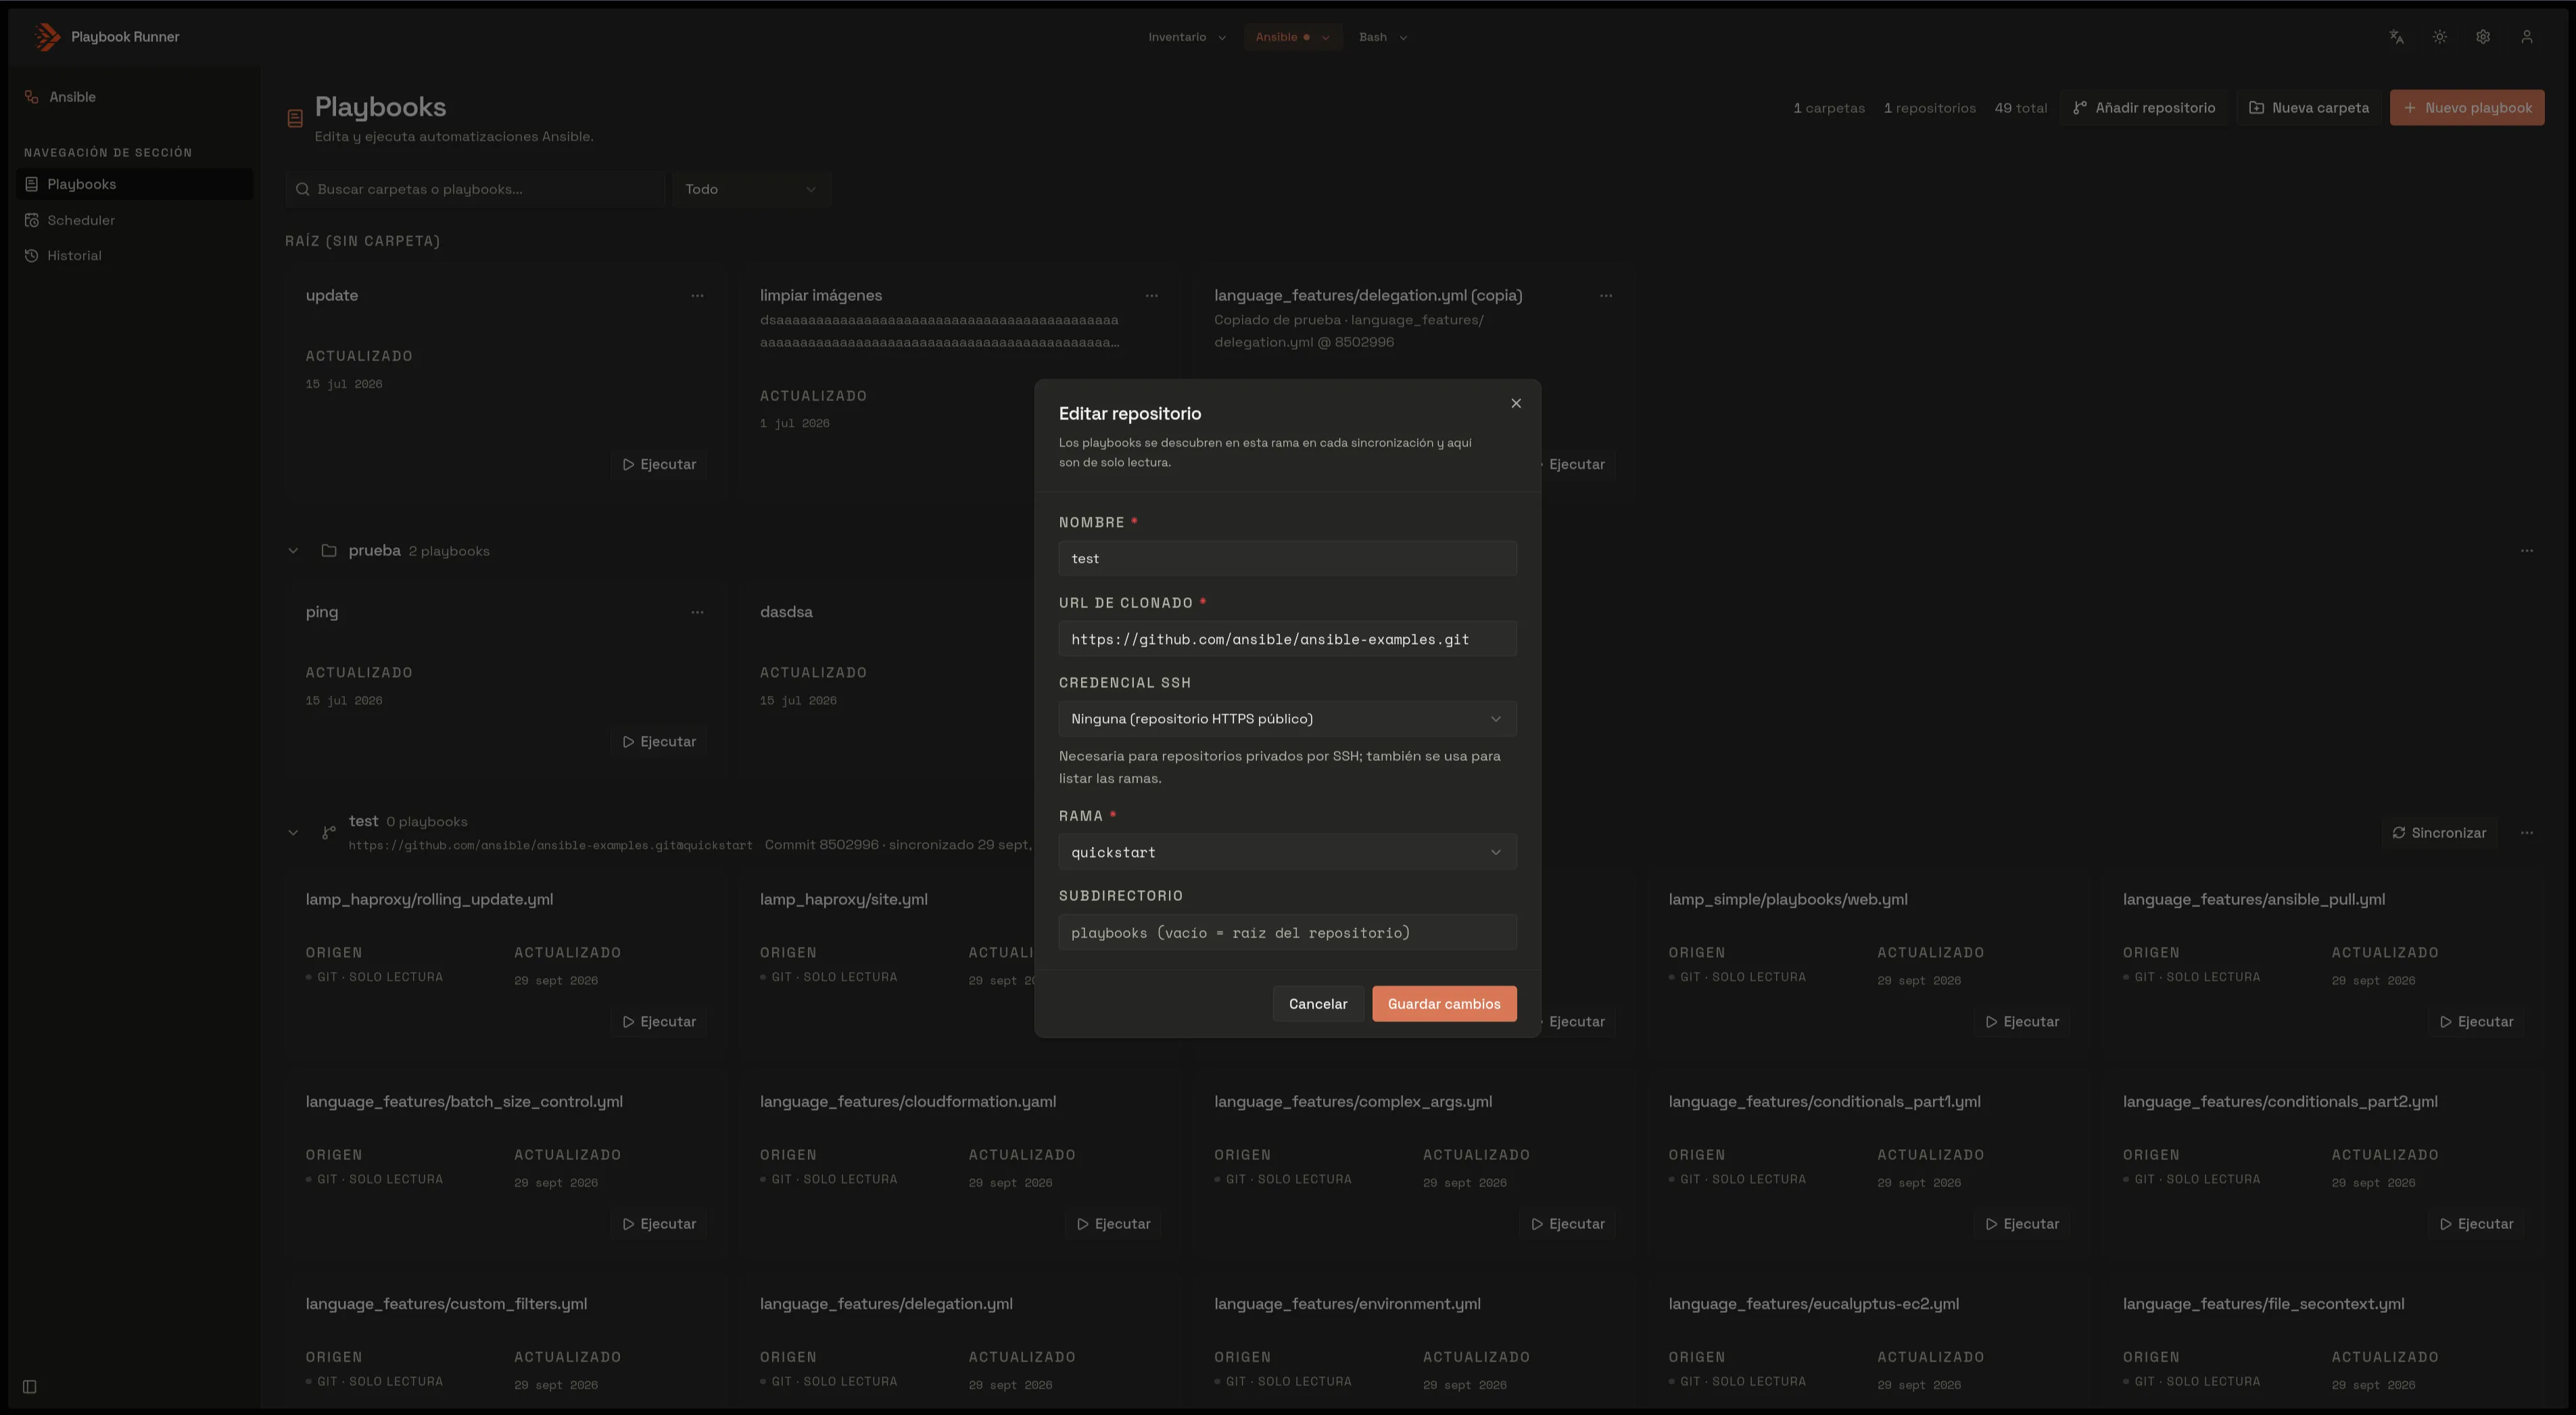Open the Todo filter dropdown
The width and height of the screenshot is (2576, 1415).
coord(751,189)
